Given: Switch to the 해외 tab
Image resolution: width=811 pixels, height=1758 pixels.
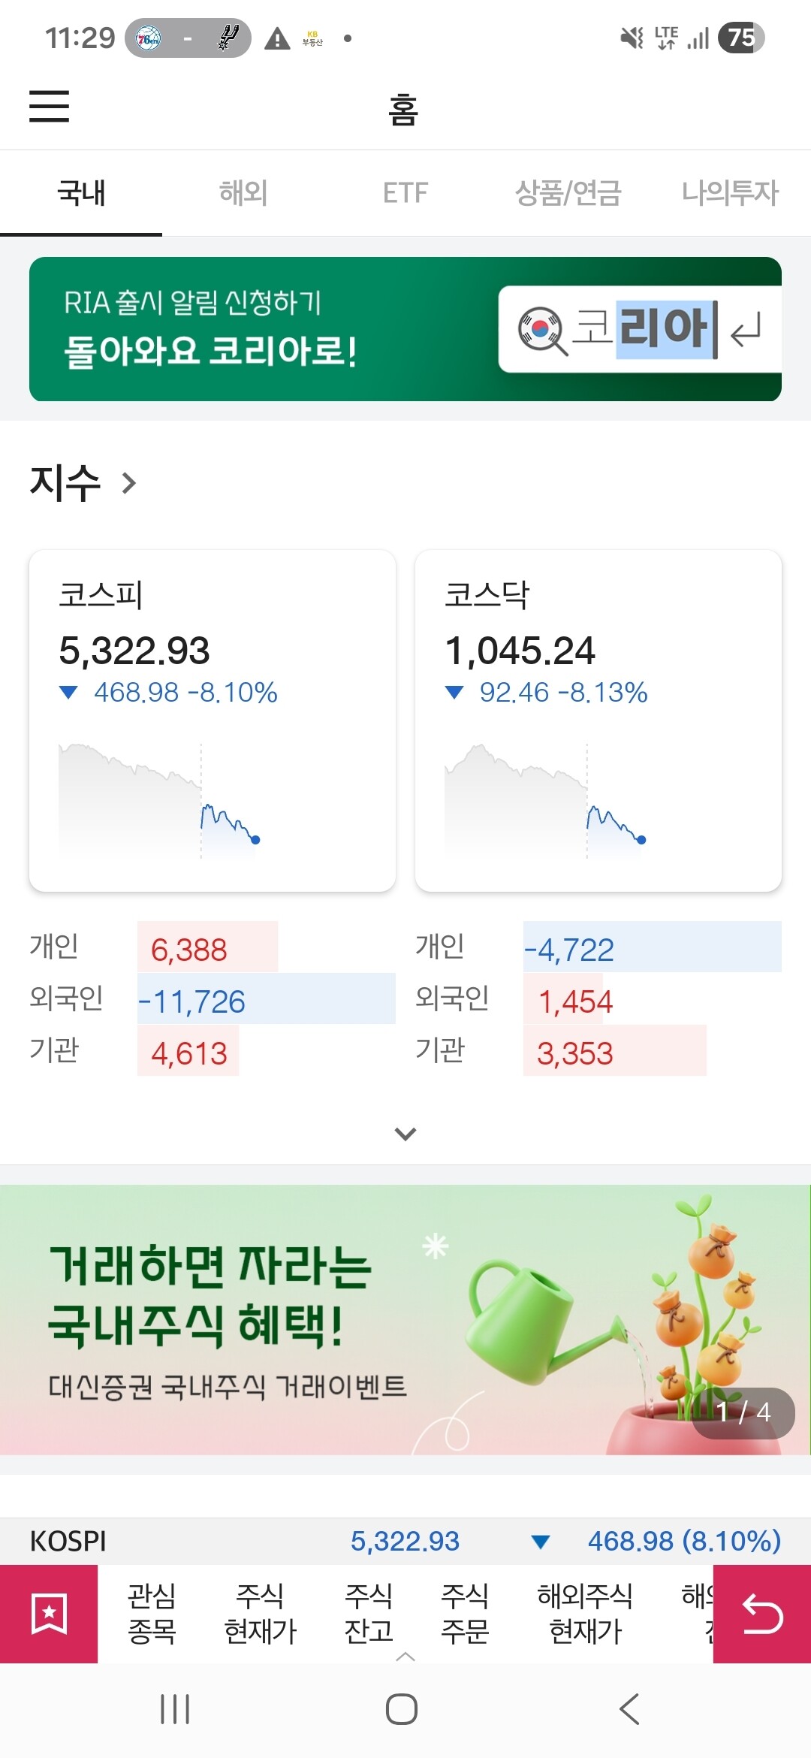Looking at the screenshot, I should [243, 193].
